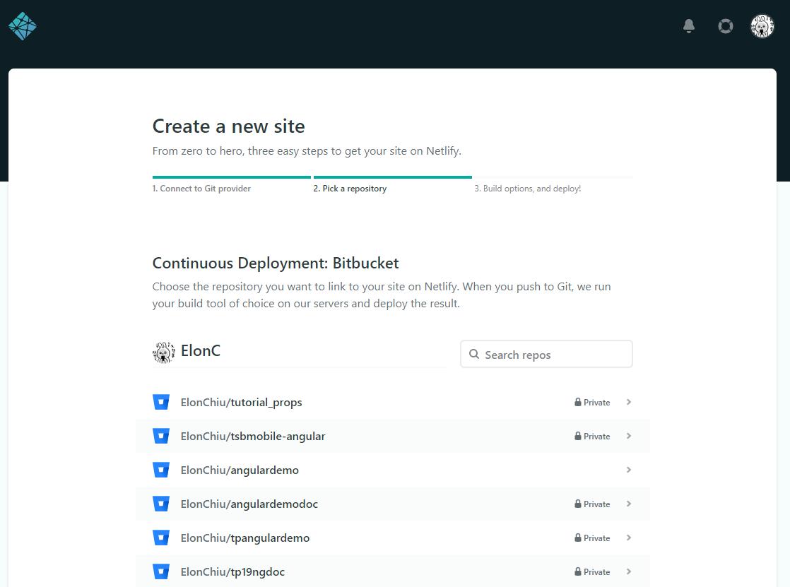
Task: Expand the angulardemodoc row chevron
Action: (628, 504)
